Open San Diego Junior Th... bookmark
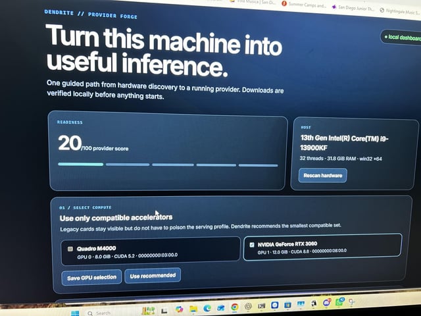 pos(353,8)
